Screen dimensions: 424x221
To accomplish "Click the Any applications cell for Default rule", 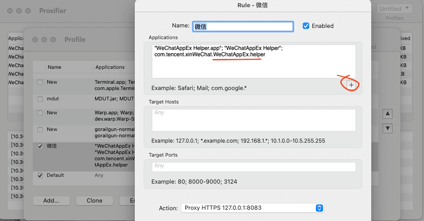I will pos(99,175).
